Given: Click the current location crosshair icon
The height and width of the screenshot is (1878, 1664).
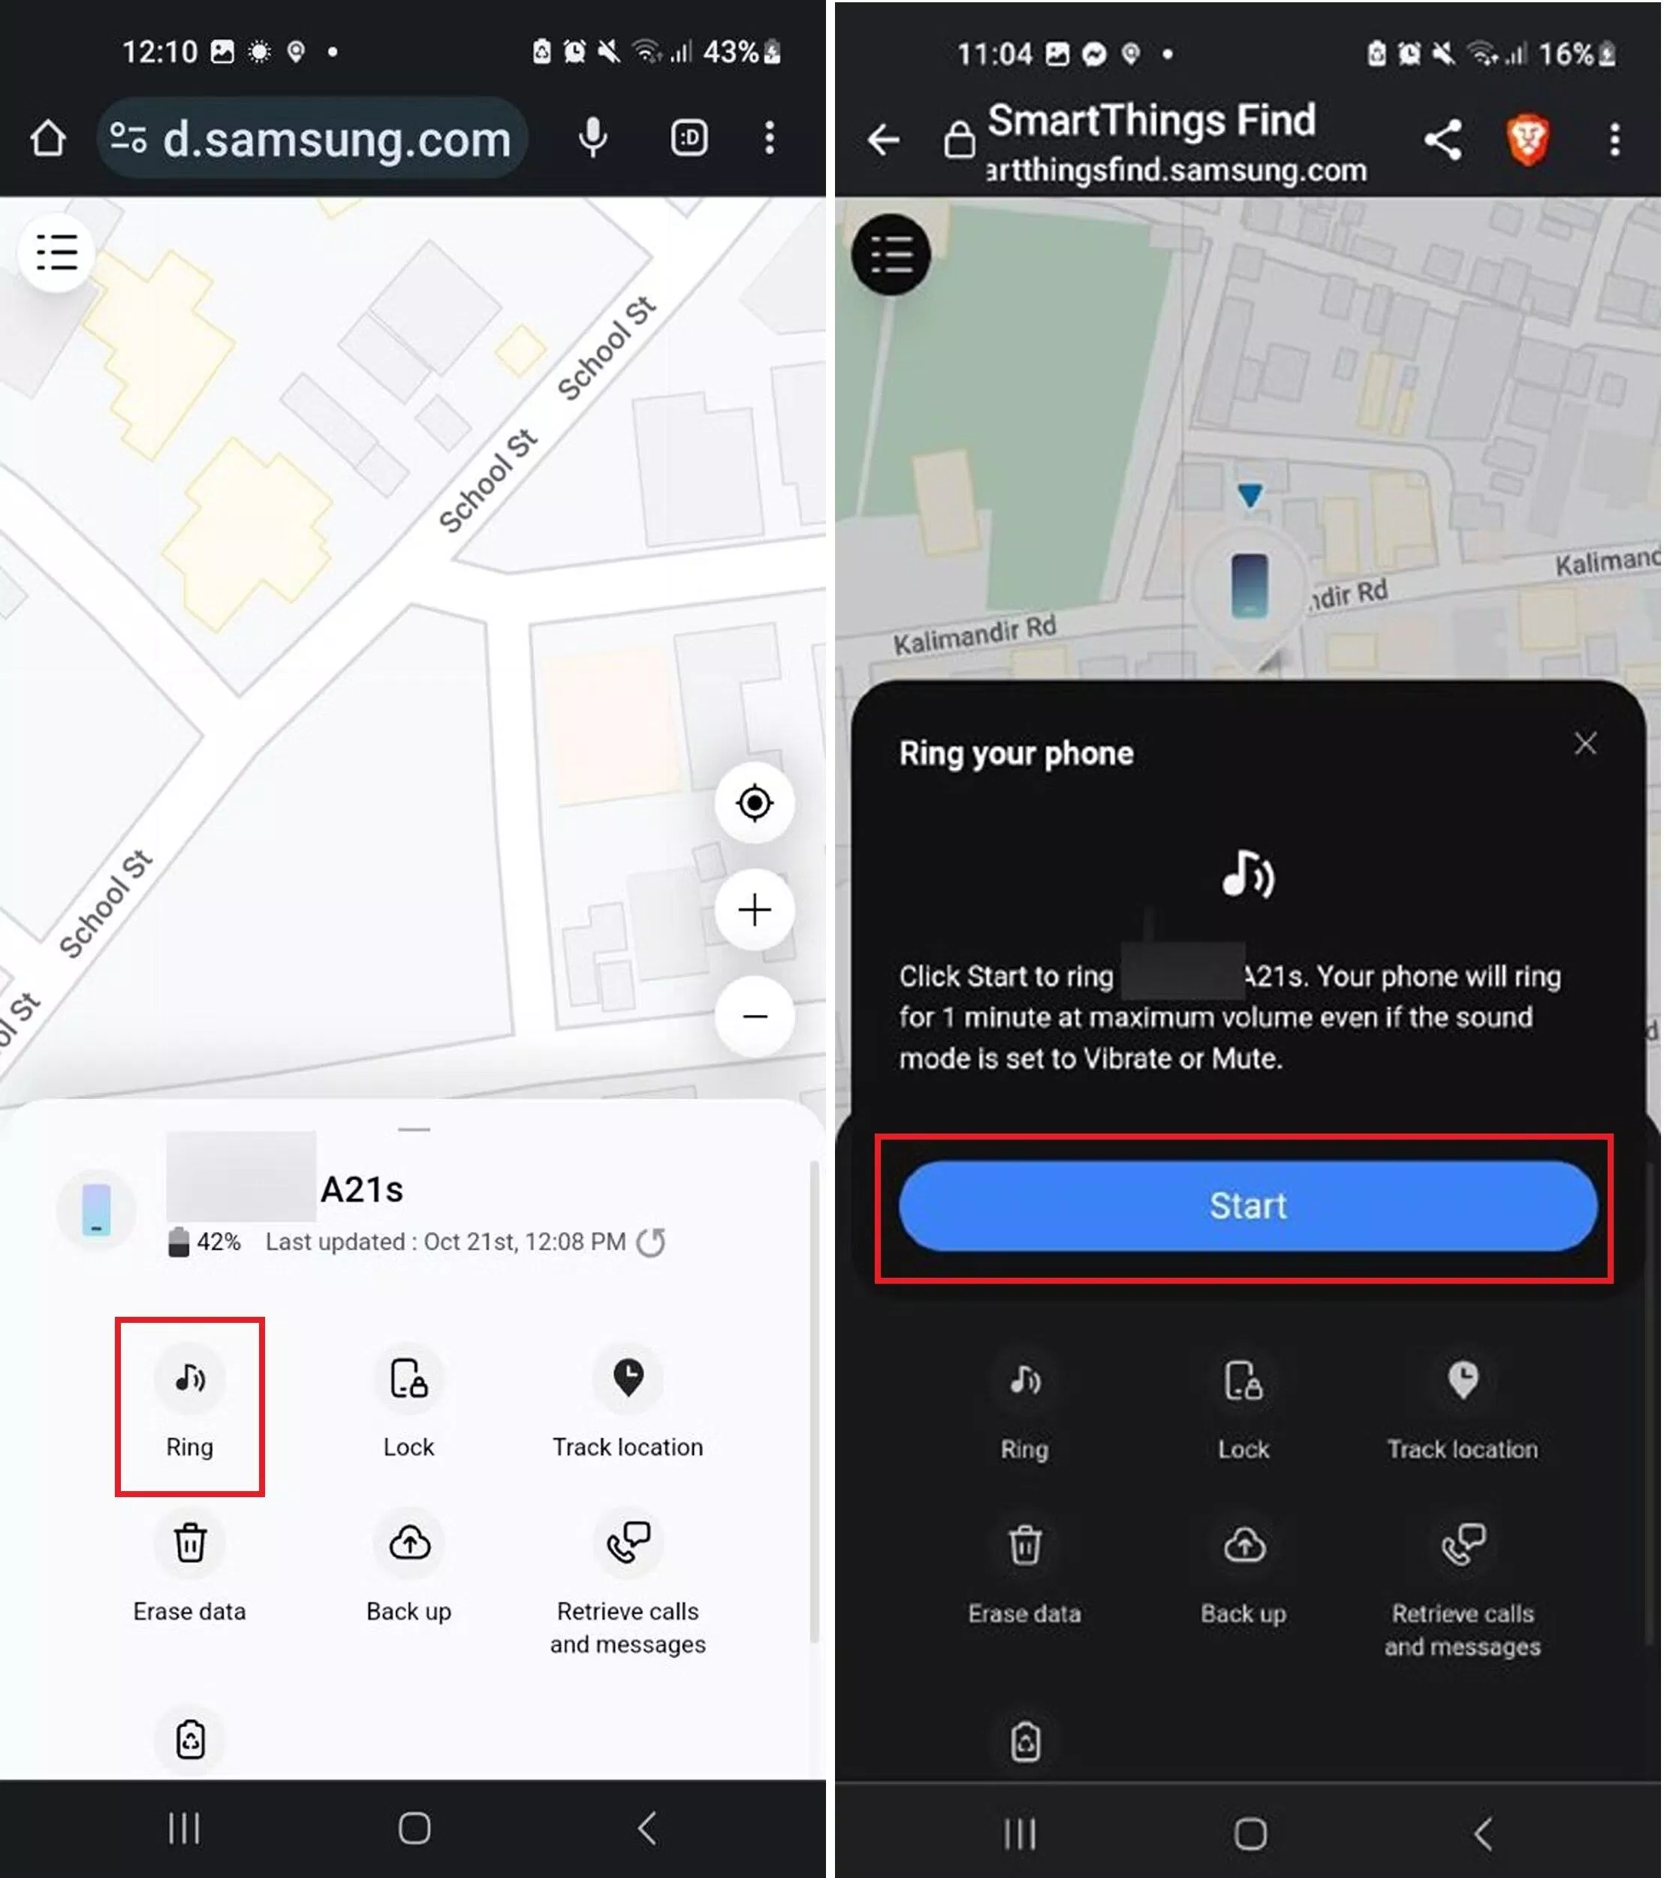Looking at the screenshot, I should click(x=753, y=802).
